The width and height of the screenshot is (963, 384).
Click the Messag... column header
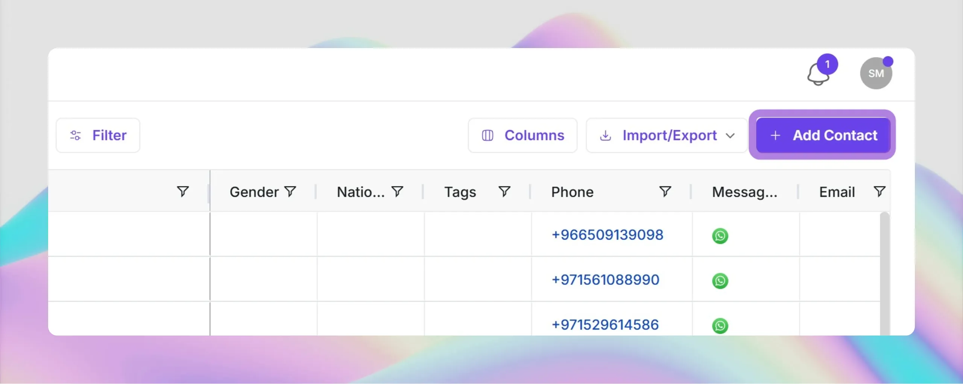(x=744, y=192)
